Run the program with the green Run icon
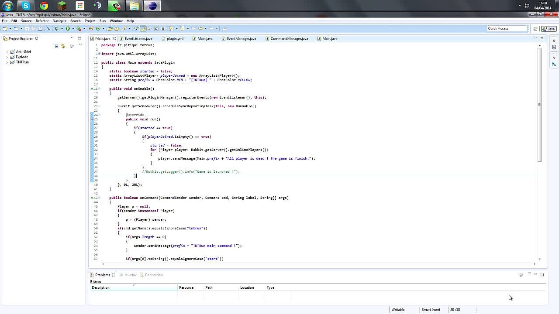Screen dimensions: 559x314 coord(68,28)
